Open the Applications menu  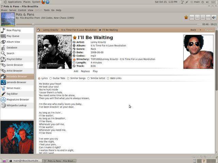pyautogui.click(x=15, y=2)
